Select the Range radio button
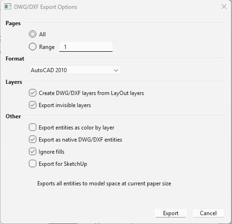This screenshot has height=224, width=232. [33, 47]
